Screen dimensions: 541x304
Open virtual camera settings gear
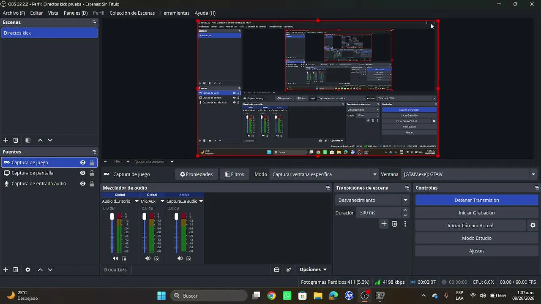click(x=533, y=225)
